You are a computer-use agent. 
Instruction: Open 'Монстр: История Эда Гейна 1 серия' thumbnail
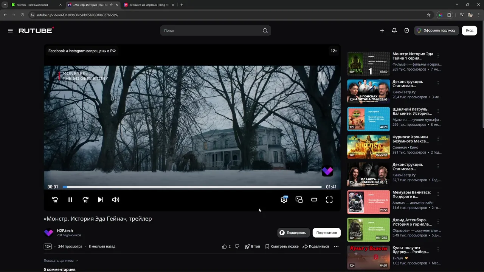point(368,63)
